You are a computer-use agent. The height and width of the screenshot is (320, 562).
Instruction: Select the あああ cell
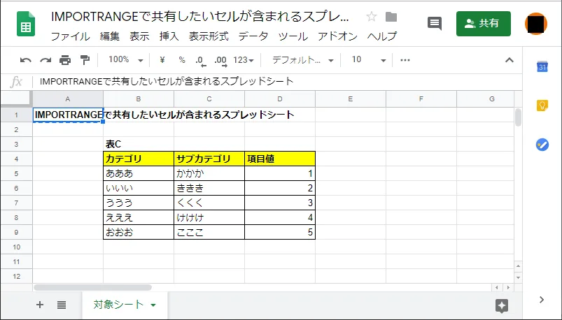(139, 173)
